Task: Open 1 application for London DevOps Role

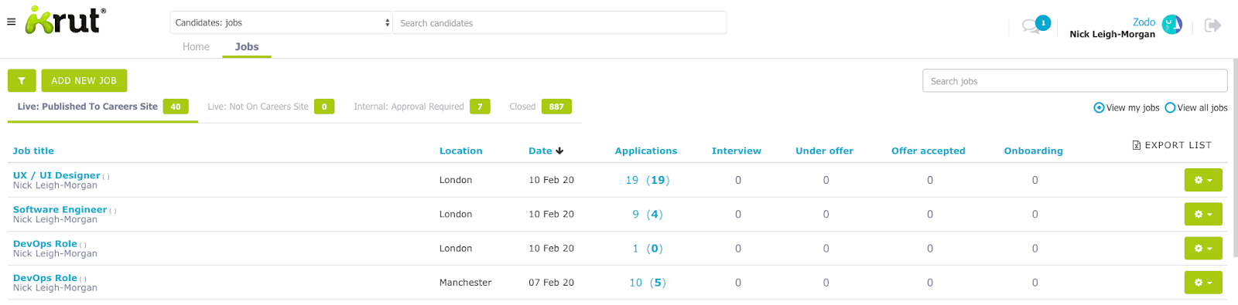Action: (x=636, y=248)
